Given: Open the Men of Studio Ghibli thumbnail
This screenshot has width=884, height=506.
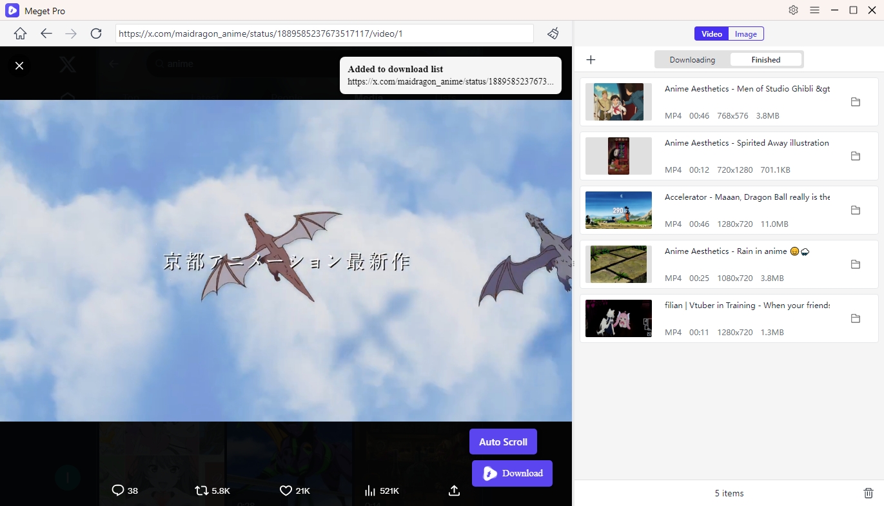Looking at the screenshot, I should coord(618,102).
